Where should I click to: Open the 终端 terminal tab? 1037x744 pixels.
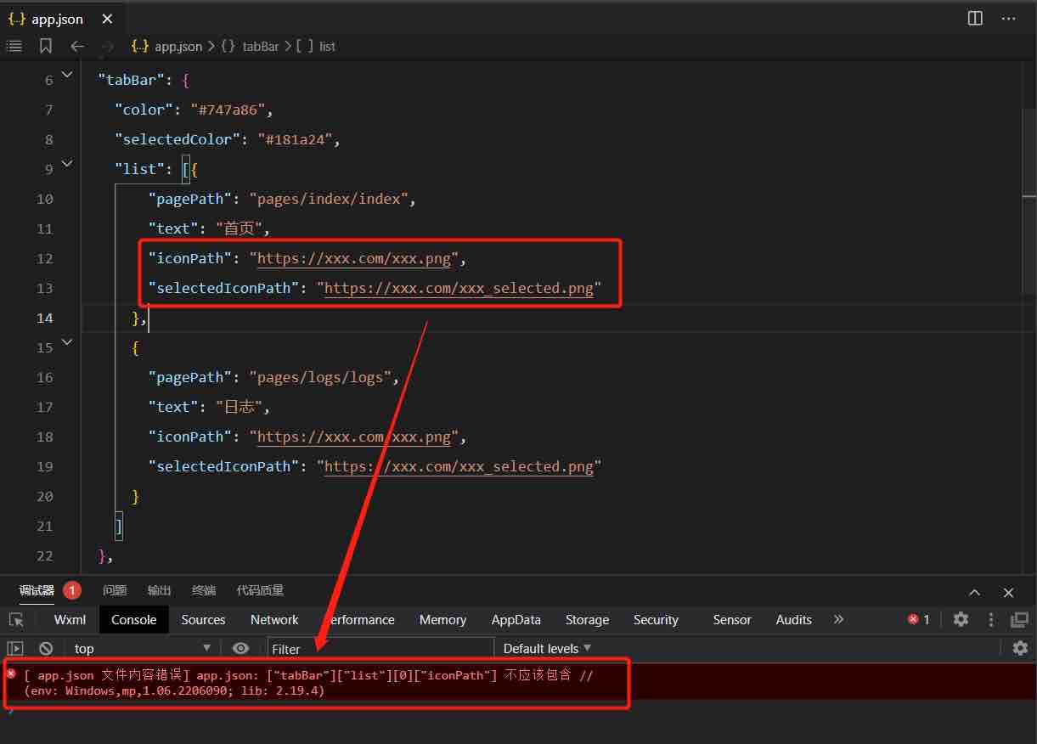coord(204,590)
